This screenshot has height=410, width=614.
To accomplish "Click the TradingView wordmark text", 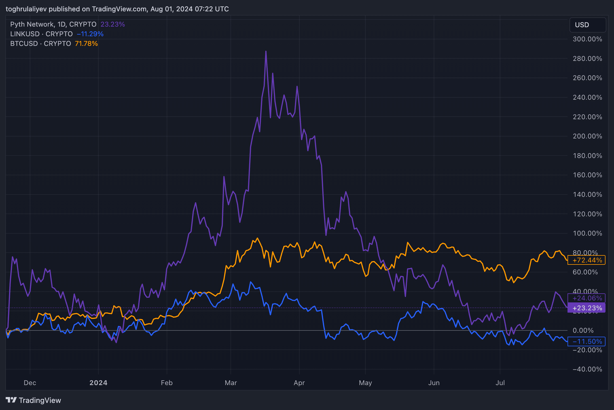I will click(40, 400).
